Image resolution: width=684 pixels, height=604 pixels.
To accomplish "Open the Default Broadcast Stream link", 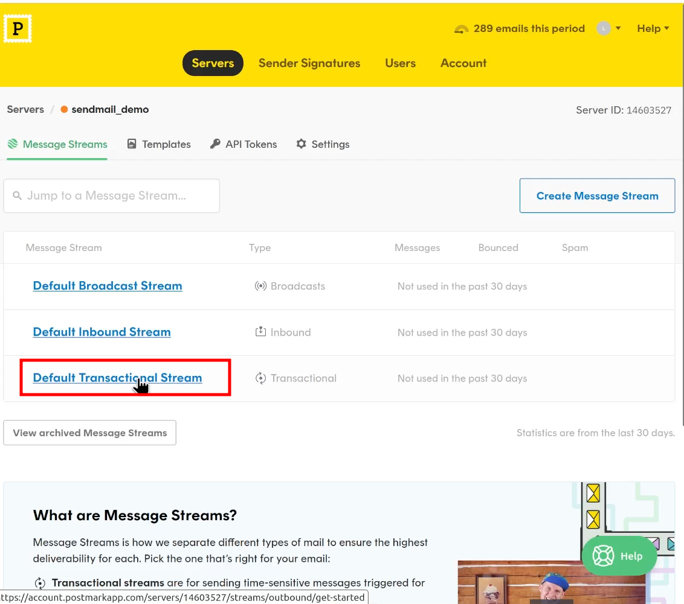I will tap(108, 285).
